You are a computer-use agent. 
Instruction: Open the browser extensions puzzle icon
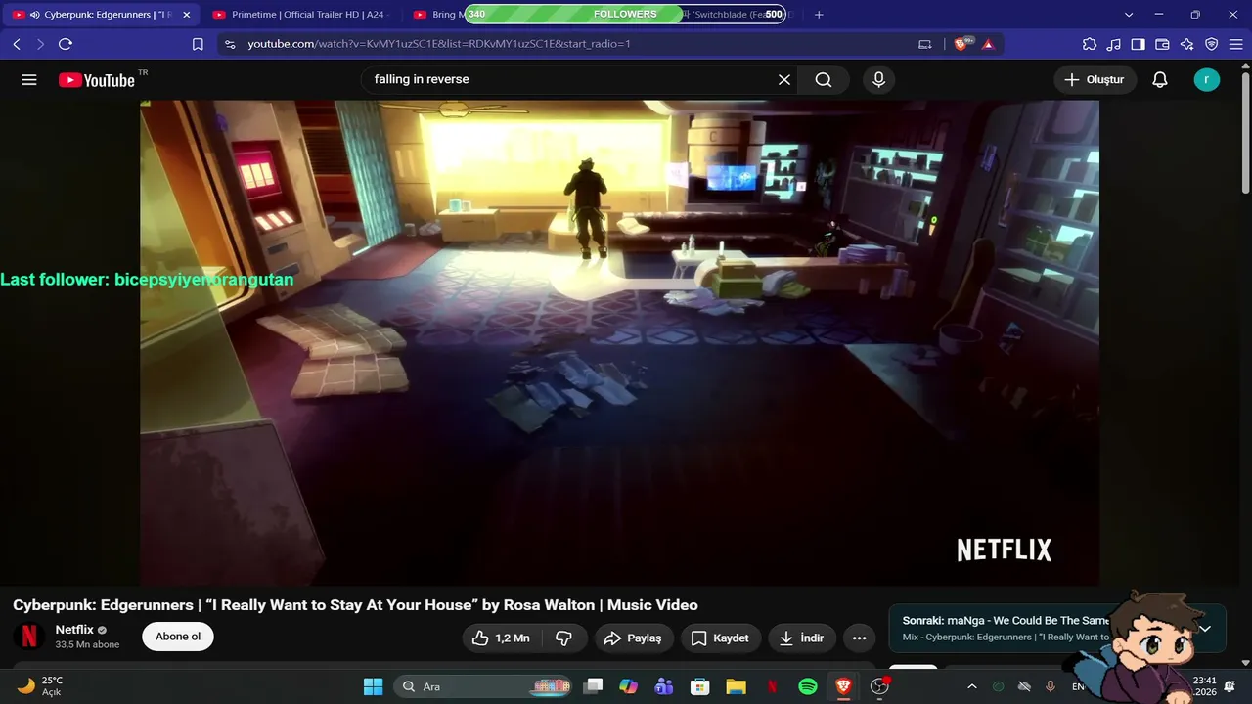click(x=1090, y=44)
